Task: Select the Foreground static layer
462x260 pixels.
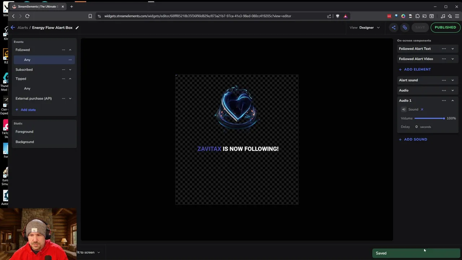Action: coord(44,132)
